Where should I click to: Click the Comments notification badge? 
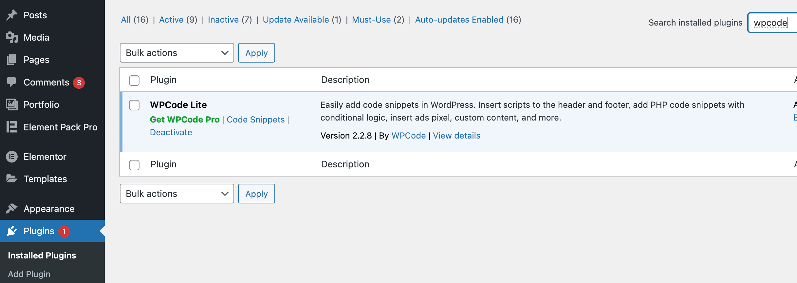coord(78,82)
